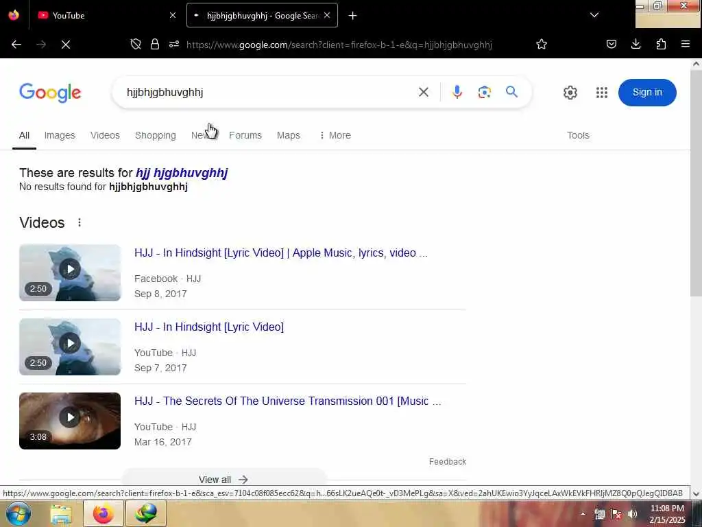Click scrollbar up arrow
Viewport: 702px width, 527px height.
pyautogui.click(x=696, y=64)
